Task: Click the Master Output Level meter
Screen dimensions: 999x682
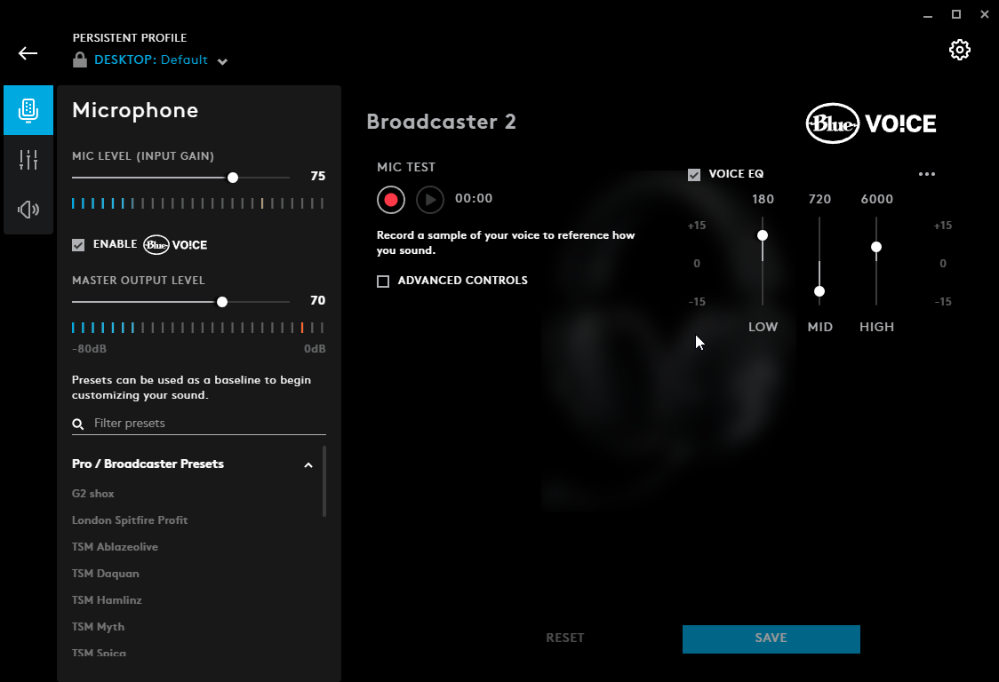Action: pos(197,328)
